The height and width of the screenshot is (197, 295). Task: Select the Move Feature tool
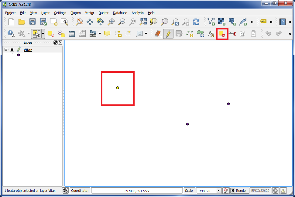tap(201, 34)
